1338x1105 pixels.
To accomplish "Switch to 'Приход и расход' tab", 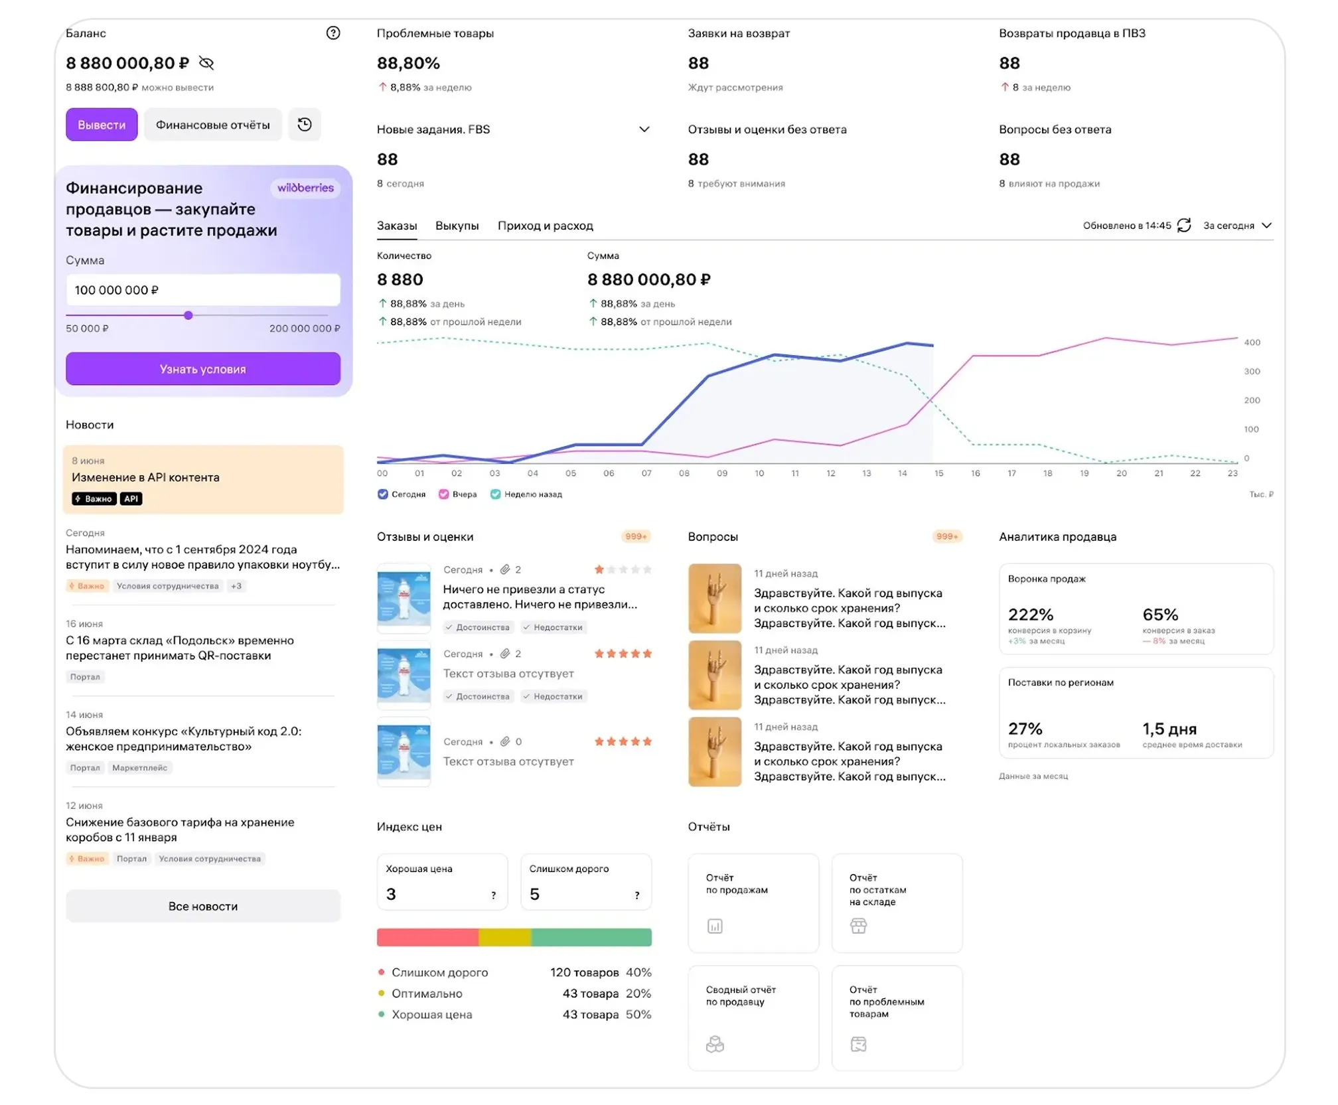I will (545, 226).
